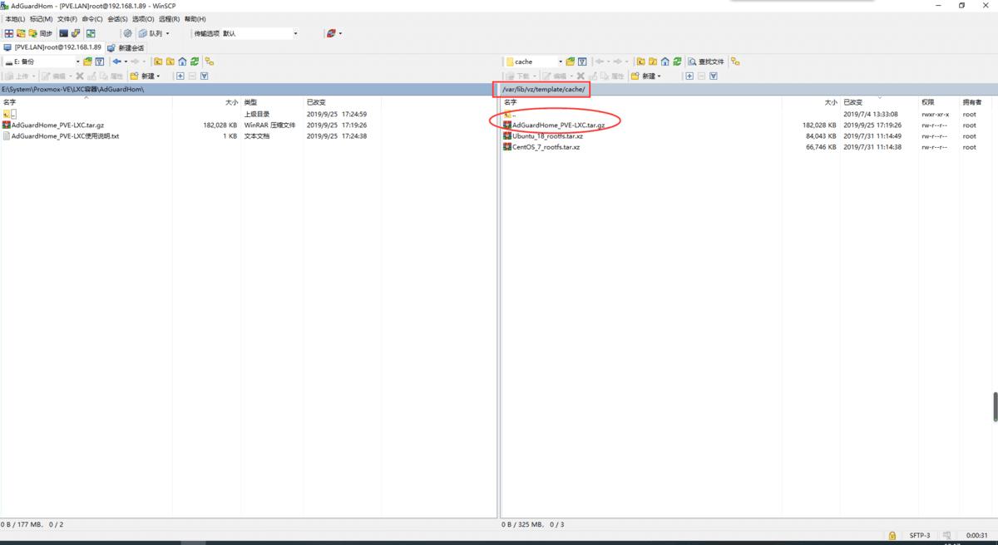The height and width of the screenshot is (545, 998).
Task: Click remote panel selection filter icon
Action: click(714, 76)
